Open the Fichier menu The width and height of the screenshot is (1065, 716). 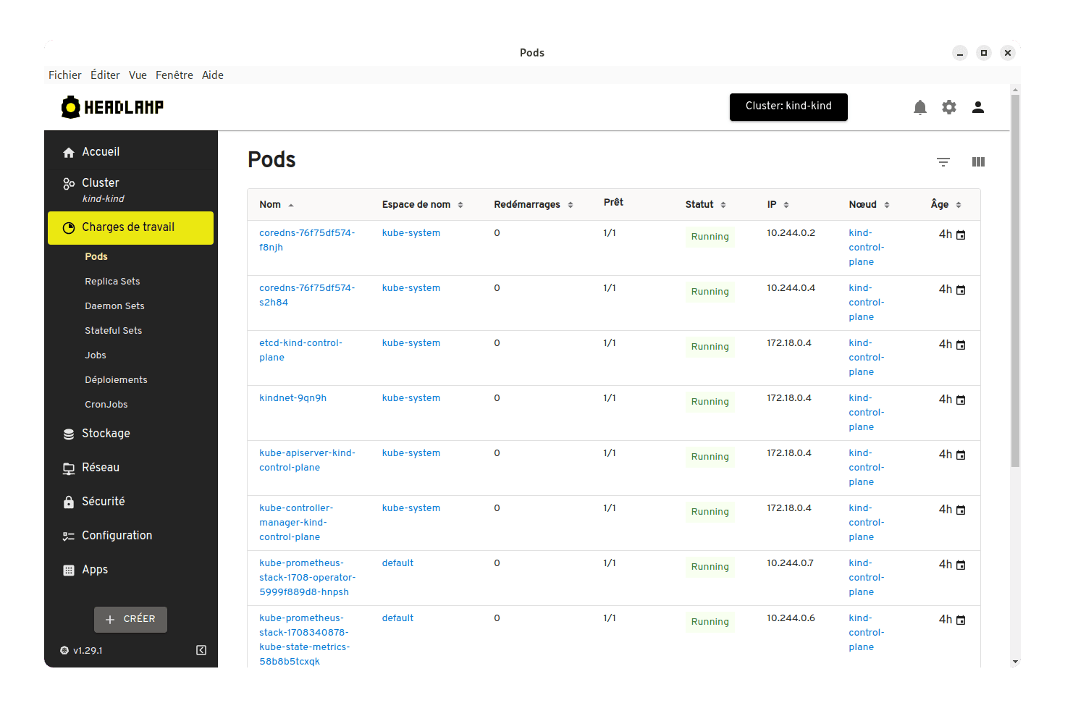pyautogui.click(x=64, y=75)
